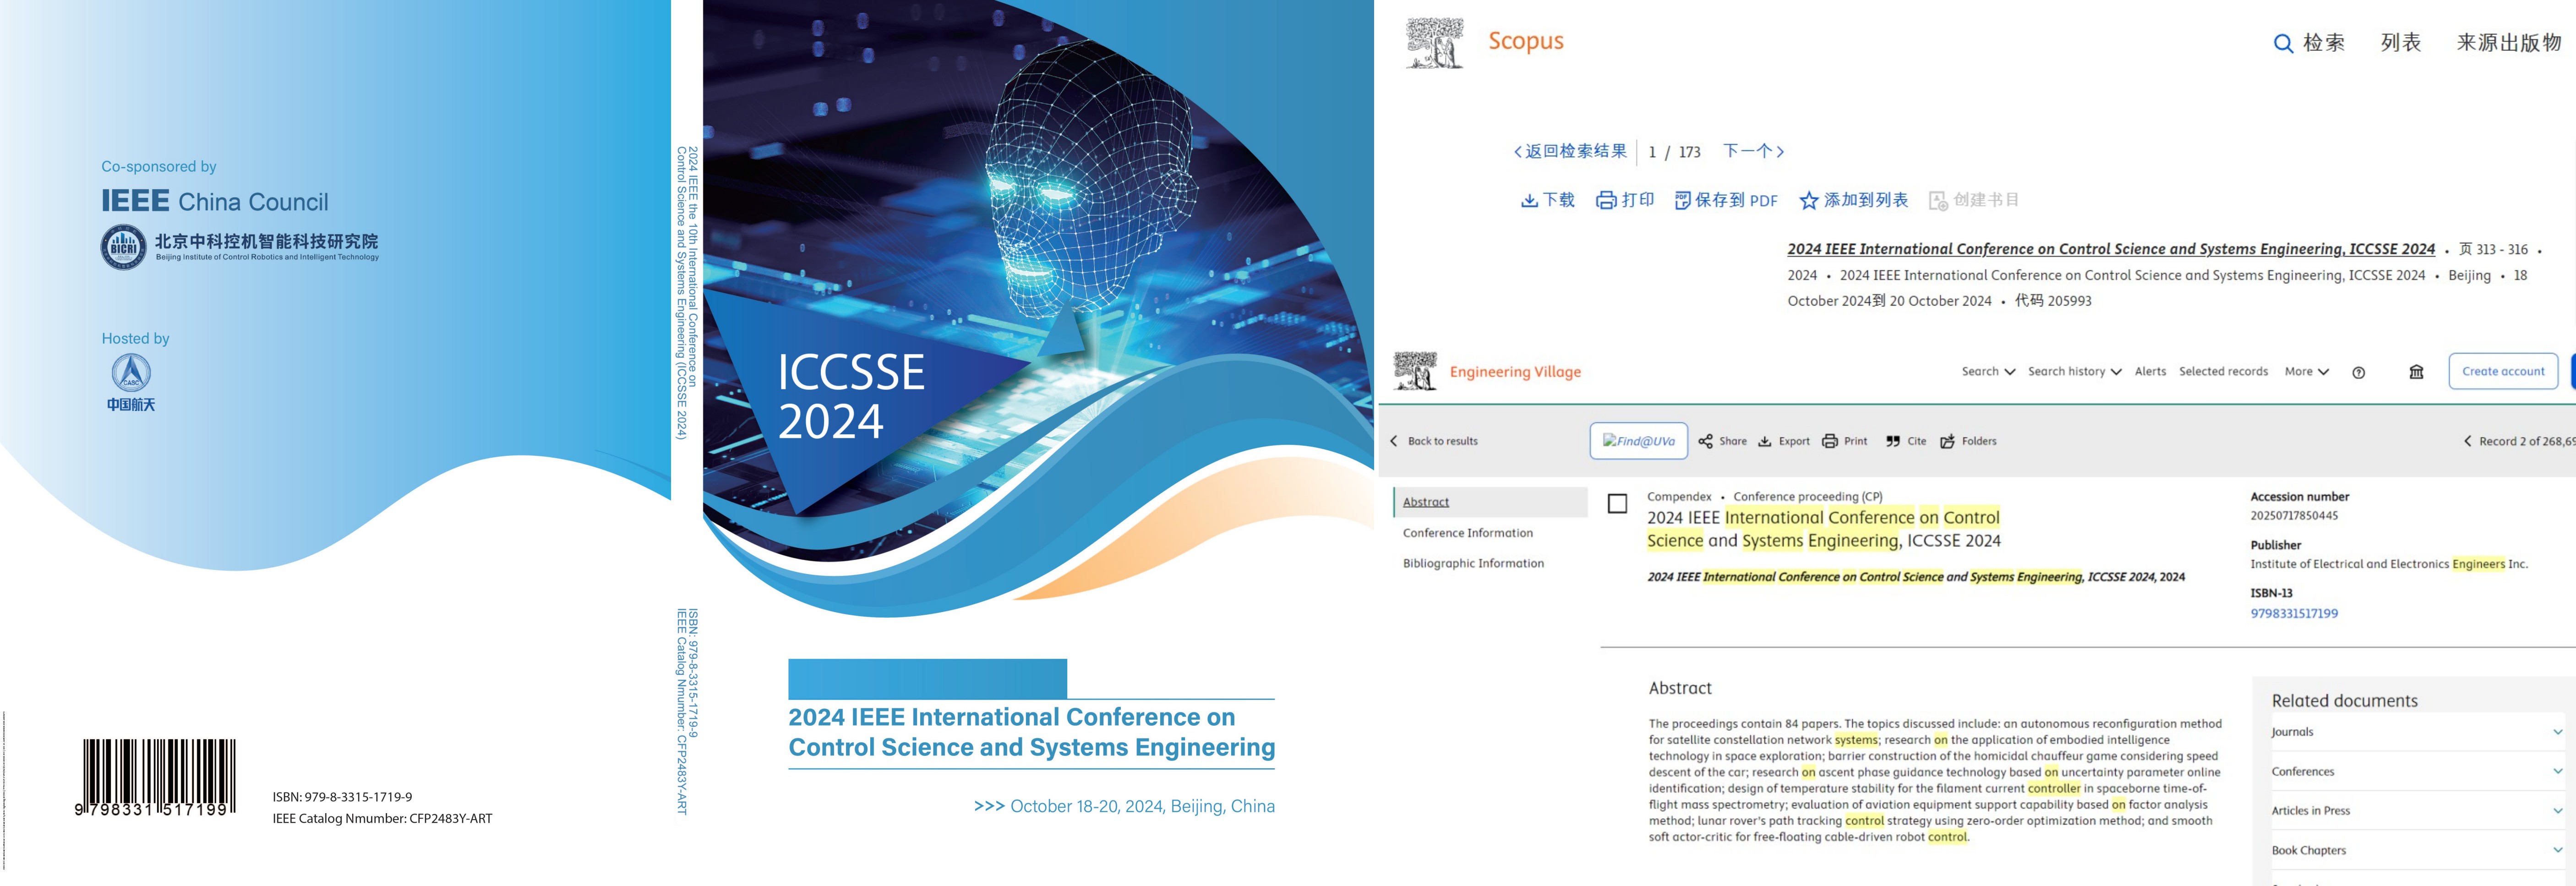Click the Print icon in Engineering Village
This screenshot has height=886, width=2576.
pyautogui.click(x=1829, y=441)
